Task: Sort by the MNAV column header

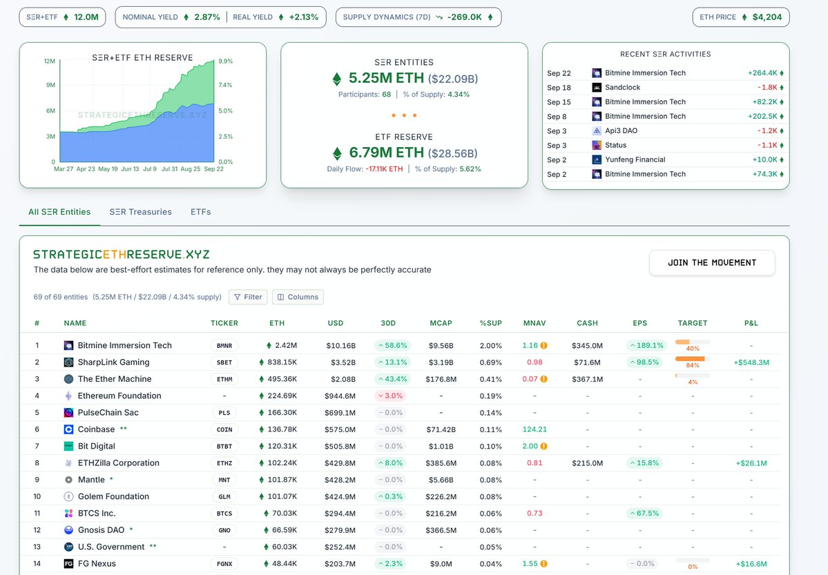Action: [x=535, y=323]
